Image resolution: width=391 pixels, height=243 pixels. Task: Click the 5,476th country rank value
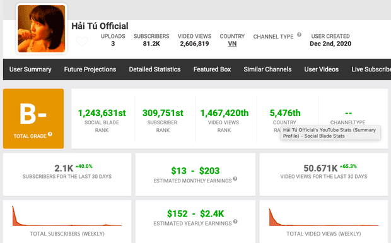pos(285,113)
